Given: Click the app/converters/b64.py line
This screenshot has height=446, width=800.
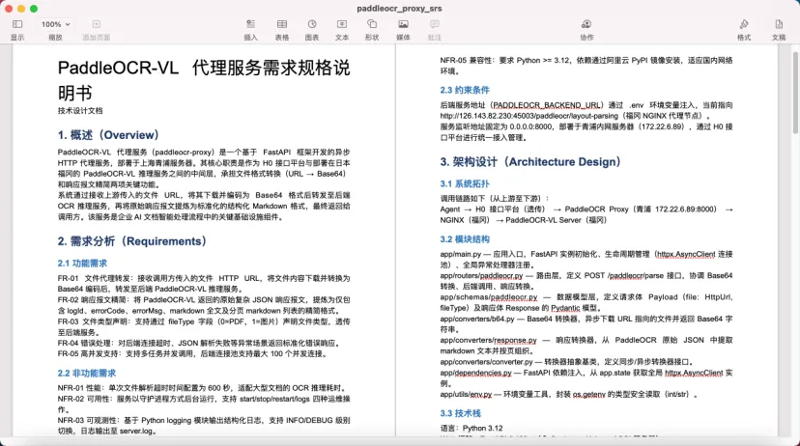Looking at the screenshot, I should coord(586,324).
